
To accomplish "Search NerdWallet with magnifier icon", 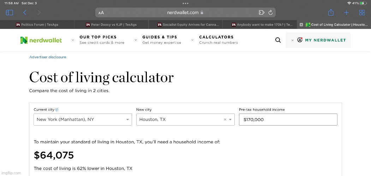I will coord(278,40).
